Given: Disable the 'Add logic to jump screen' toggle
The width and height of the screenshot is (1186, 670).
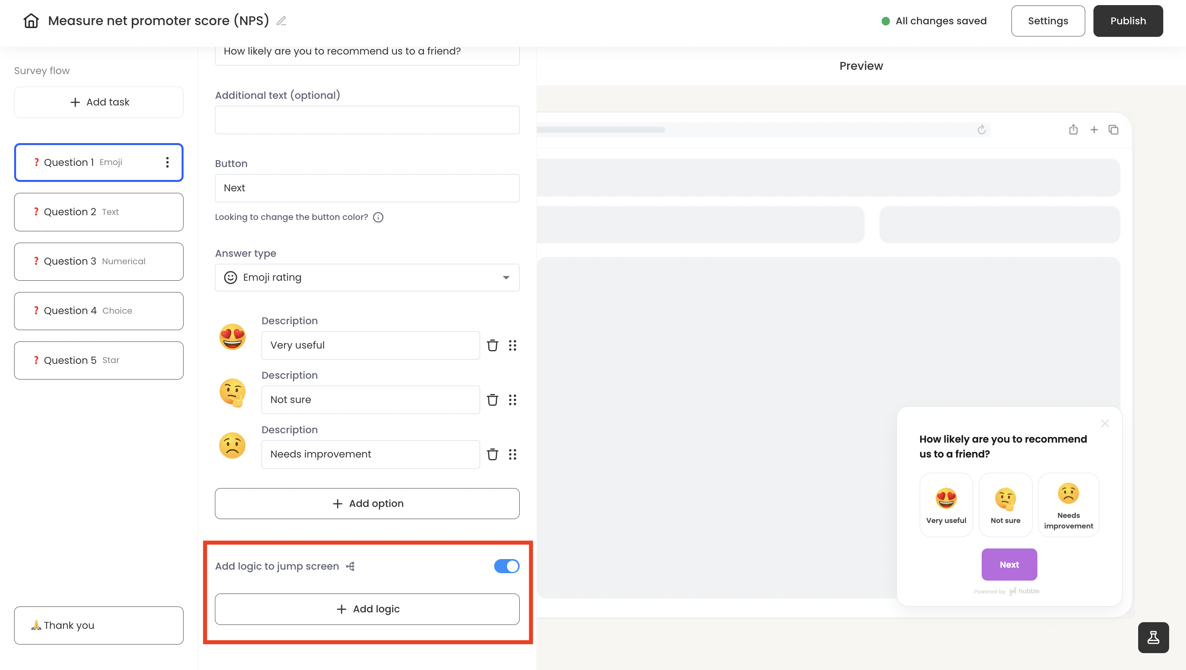Looking at the screenshot, I should pos(506,566).
